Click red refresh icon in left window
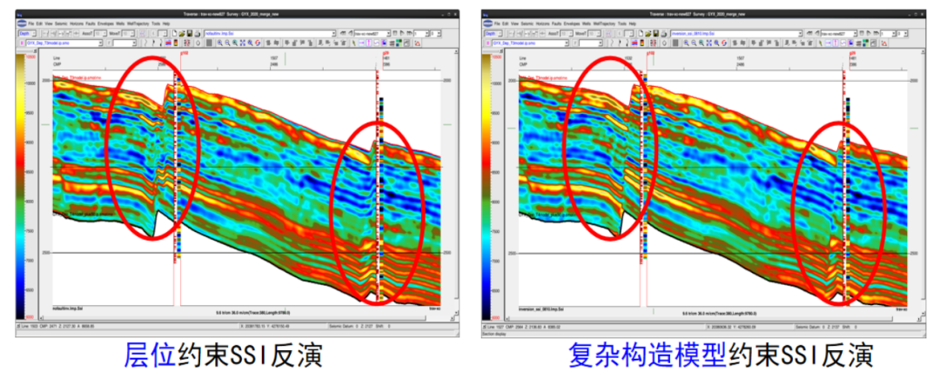 point(258,43)
